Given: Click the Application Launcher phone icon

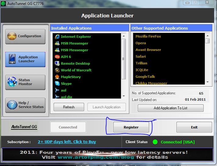Looking at the screenshot, I should (x=12, y=59).
